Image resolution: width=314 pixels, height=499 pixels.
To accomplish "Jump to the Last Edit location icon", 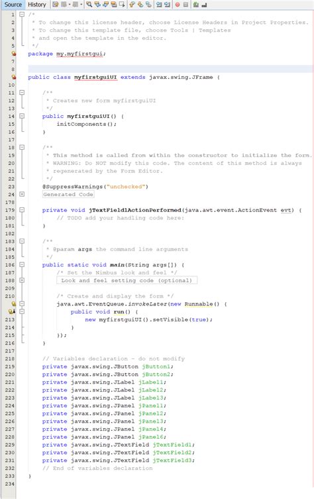I will tap(56, 5).
